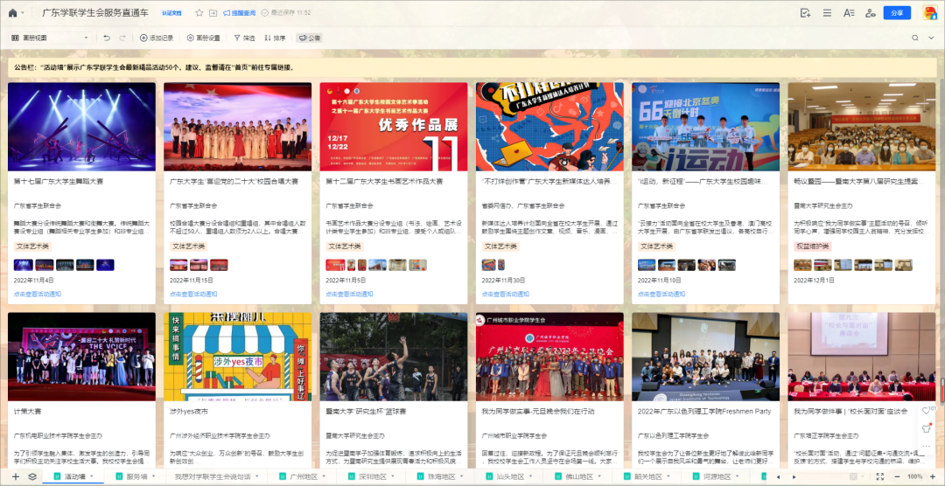Open the dropdown arrow on the 活动墙 tab
The height and width of the screenshot is (486, 945).
point(91,476)
